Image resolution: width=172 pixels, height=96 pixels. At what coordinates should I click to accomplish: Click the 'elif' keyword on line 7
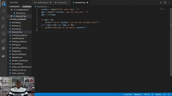point(43,25)
